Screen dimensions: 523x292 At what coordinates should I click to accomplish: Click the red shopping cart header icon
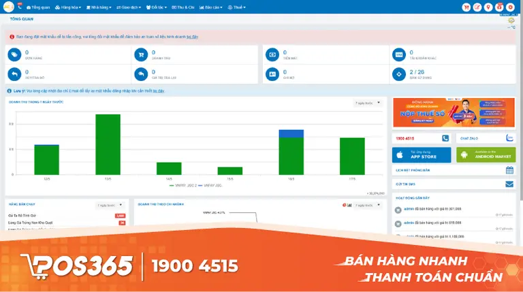[x=466, y=7]
